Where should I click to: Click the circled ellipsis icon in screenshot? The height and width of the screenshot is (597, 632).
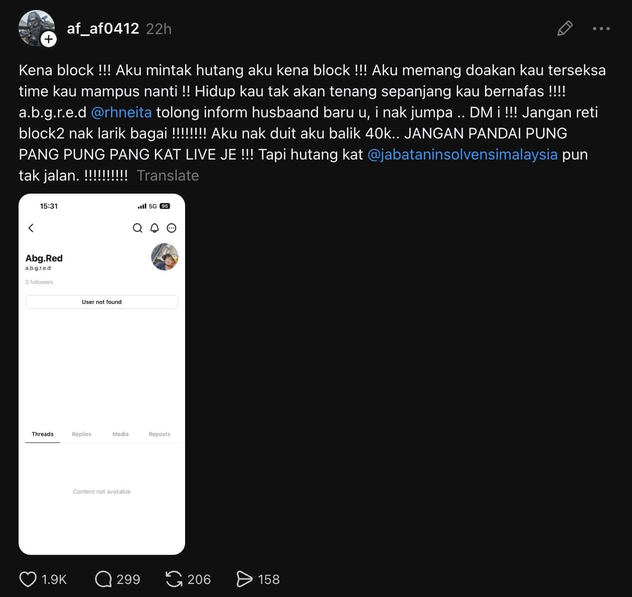pyautogui.click(x=172, y=228)
